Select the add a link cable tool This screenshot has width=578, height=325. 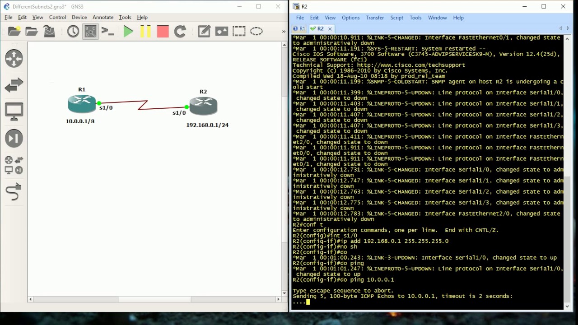tap(14, 192)
